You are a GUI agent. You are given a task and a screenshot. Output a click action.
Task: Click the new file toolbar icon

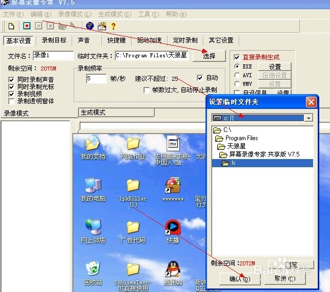(11, 26)
